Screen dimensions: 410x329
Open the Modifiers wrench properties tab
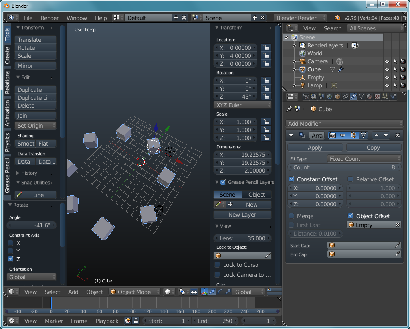click(353, 97)
